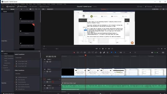
Task: Open the Sound Library panel
Action: click(44, 7)
